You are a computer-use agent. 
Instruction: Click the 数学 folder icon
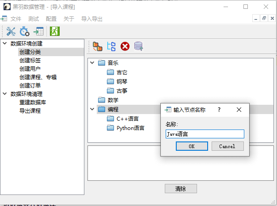102,100
